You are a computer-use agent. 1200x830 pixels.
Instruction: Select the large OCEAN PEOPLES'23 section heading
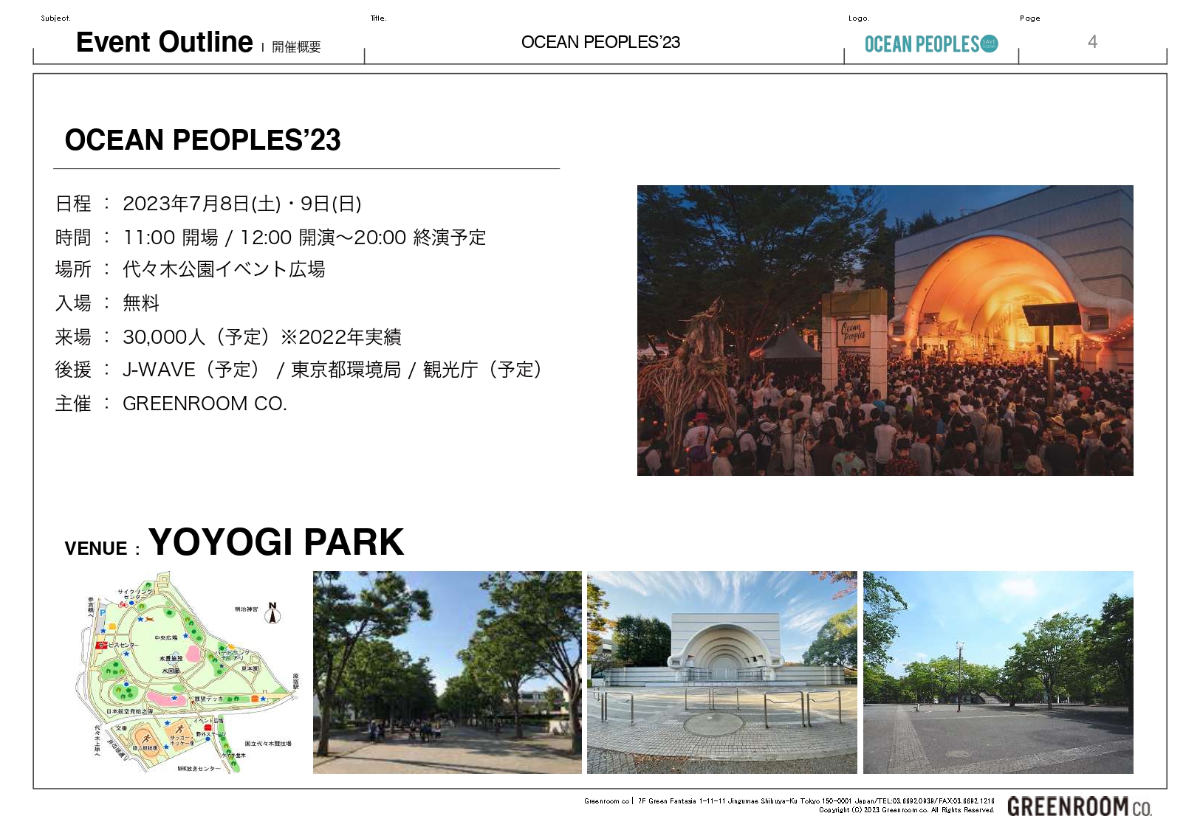(202, 140)
